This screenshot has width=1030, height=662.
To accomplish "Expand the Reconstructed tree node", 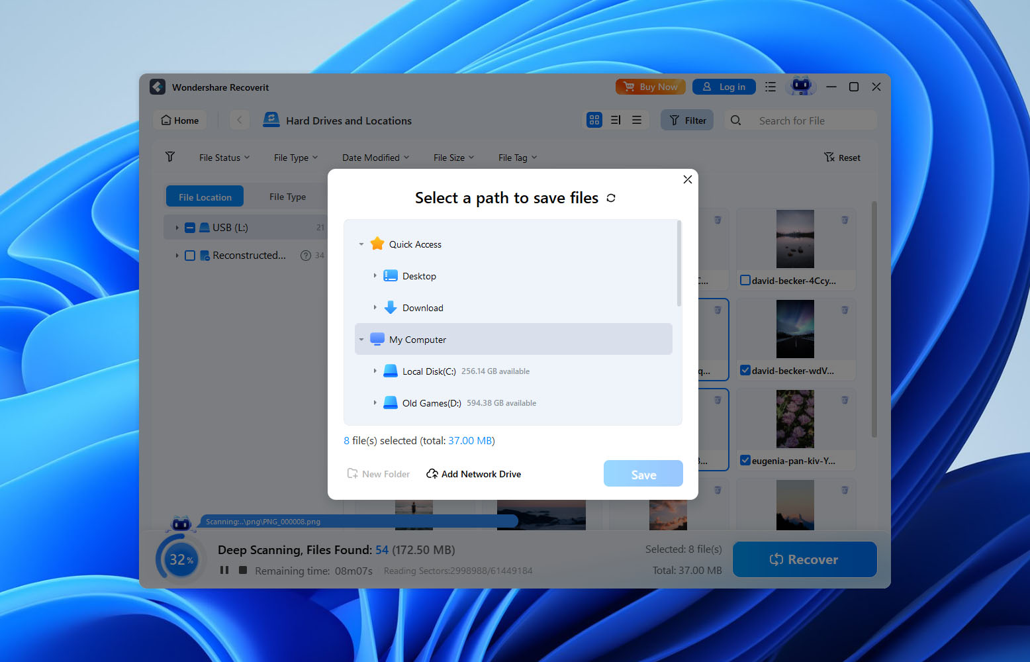I will pos(177,256).
